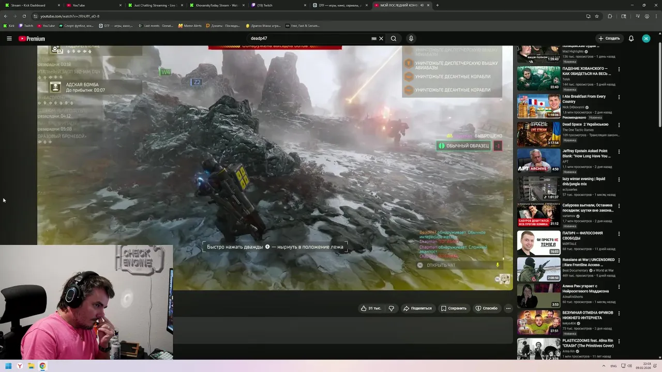Mute the active tab via speaker icon
The image size is (662, 372).
[422, 5]
